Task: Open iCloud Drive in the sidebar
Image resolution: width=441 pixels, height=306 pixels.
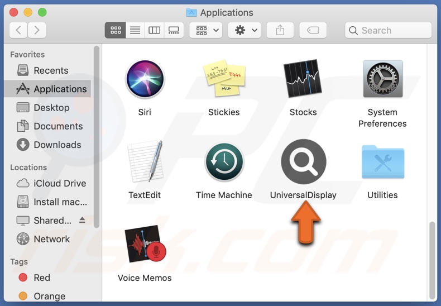Action: pyautogui.click(x=47, y=183)
